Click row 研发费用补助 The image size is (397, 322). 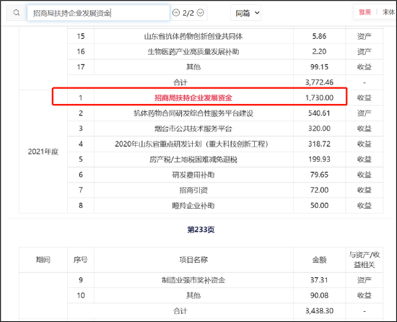193,175
